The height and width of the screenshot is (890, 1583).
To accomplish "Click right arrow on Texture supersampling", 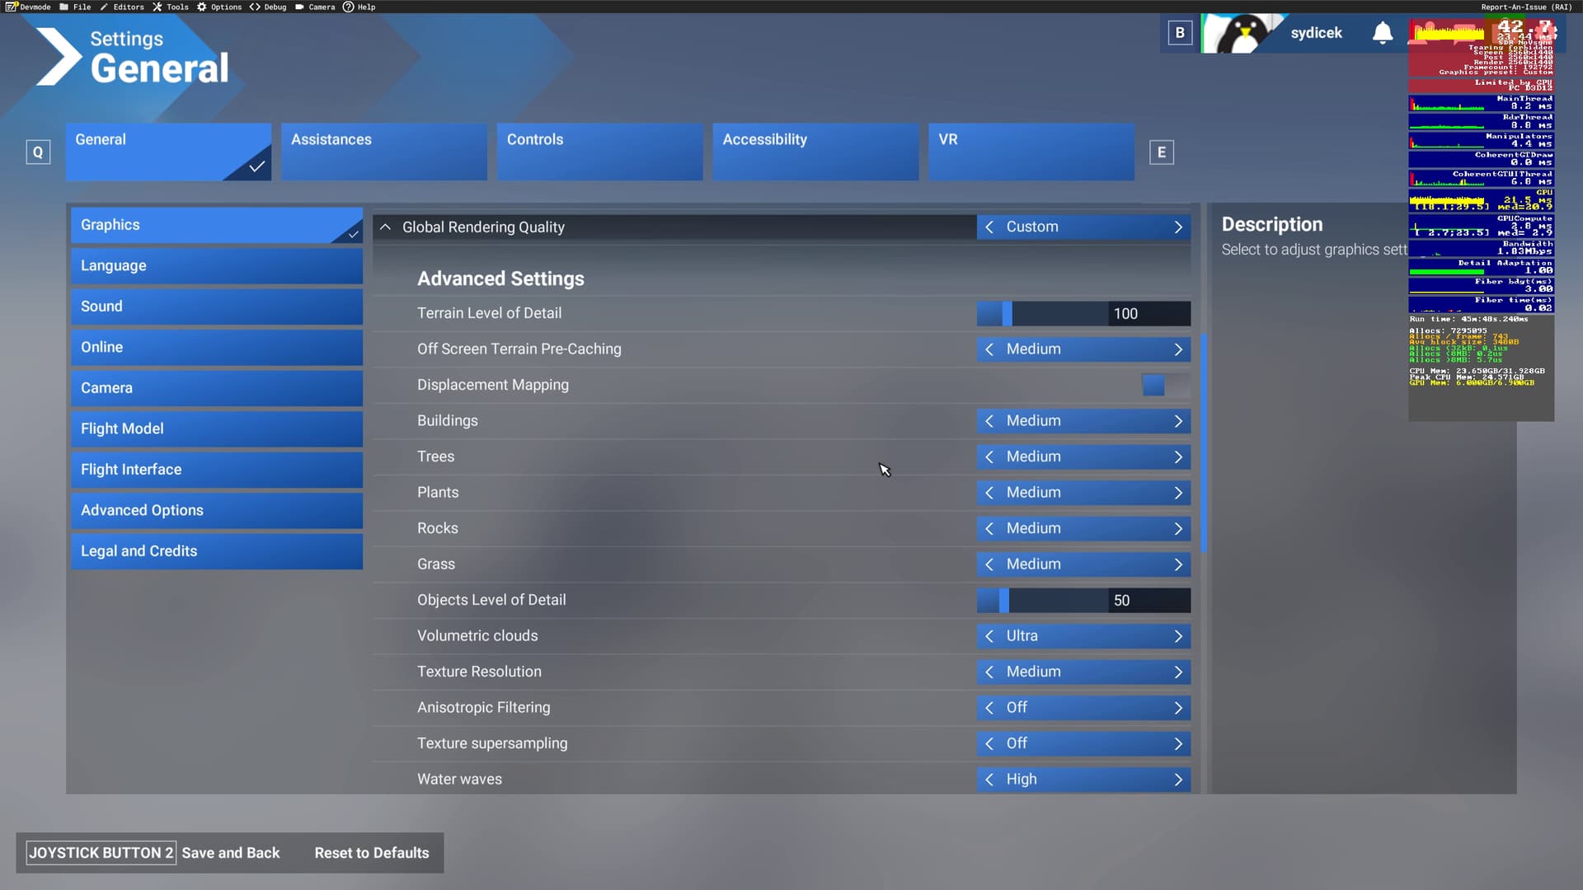I will 1178,744.
